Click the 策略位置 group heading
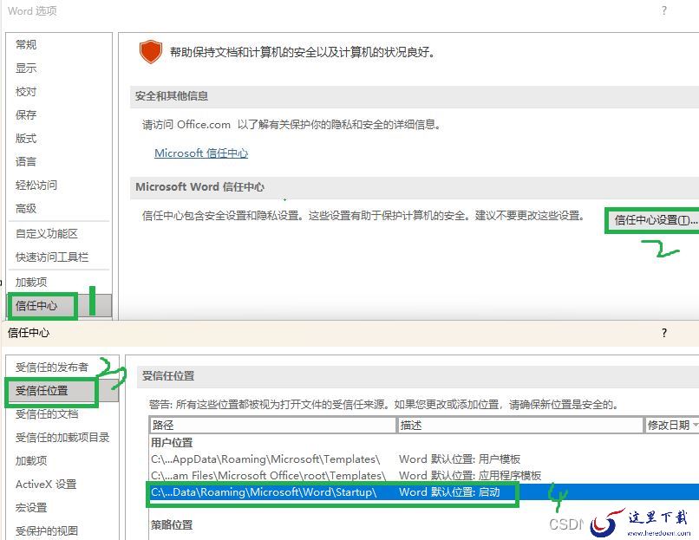The width and height of the screenshot is (699, 540). pyautogui.click(x=172, y=525)
